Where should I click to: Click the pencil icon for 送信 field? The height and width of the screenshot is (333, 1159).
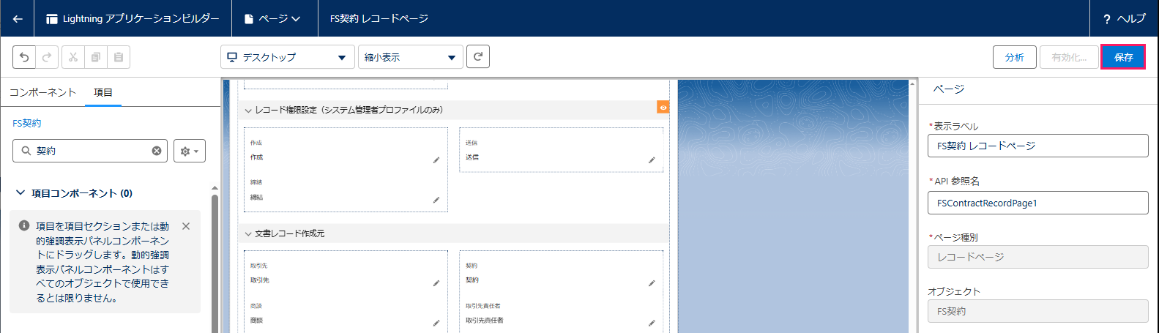[652, 160]
